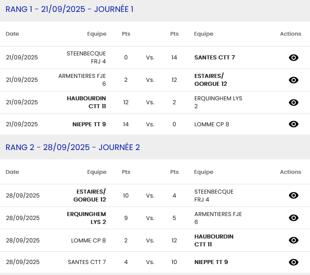Click Lomme CP 8 home team in Journée 2

coord(88,241)
